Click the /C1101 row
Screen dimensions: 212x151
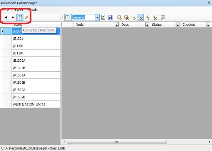coord(35,53)
